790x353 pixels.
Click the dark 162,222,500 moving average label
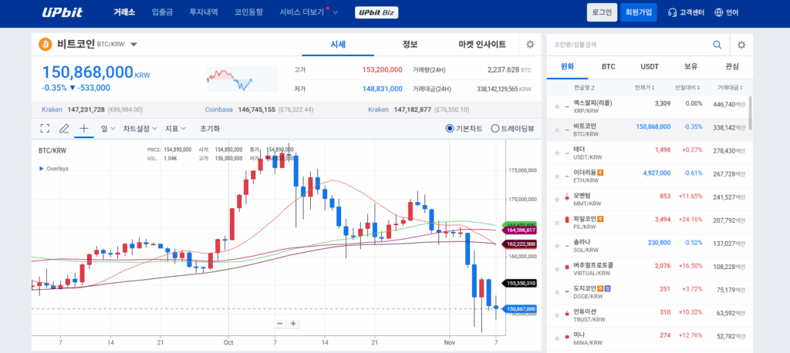[x=519, y=244]
